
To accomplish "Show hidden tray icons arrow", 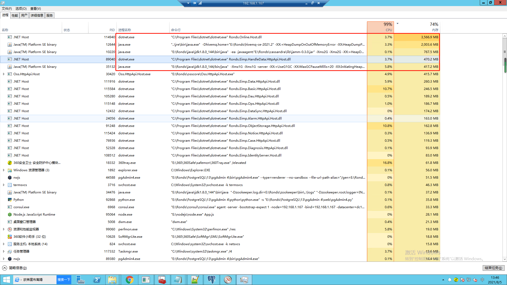I will click(x=443, y=280).
